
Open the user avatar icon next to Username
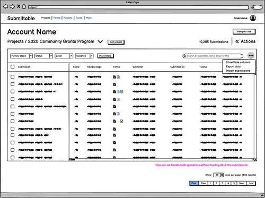click(253, 18)
